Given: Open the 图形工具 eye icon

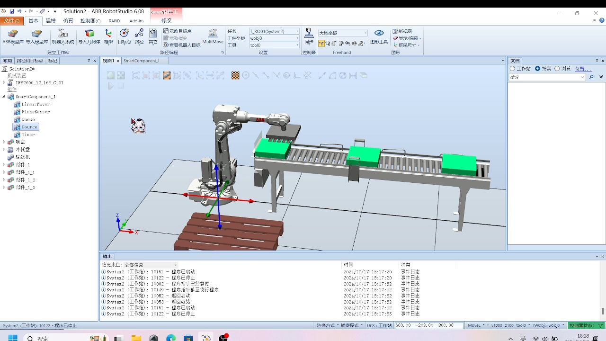Looking at the screenshot, I should tap(379, 33).
